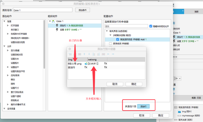Click the 用例名称 field containing Case 1

click(43, 10)
